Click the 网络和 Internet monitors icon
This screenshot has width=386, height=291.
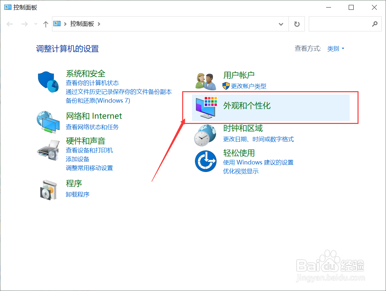point(48,122)
